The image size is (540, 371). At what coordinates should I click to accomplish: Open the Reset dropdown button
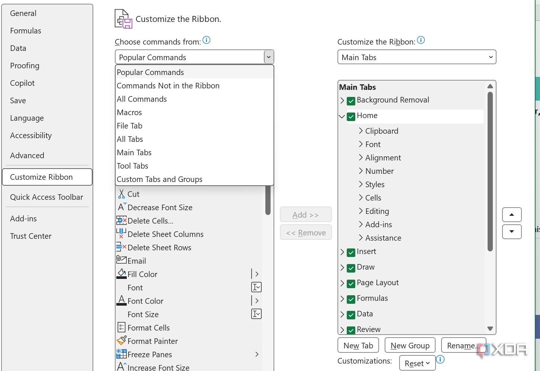tap(417, 363)
